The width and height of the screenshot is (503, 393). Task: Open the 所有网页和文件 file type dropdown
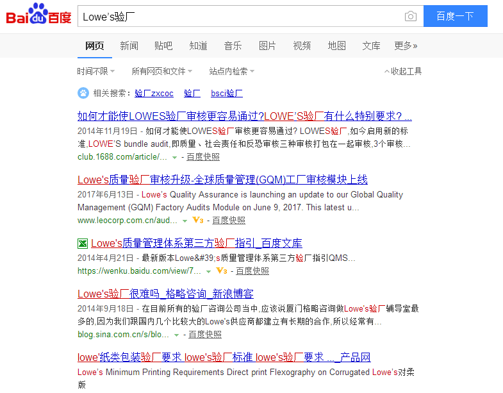162,71
